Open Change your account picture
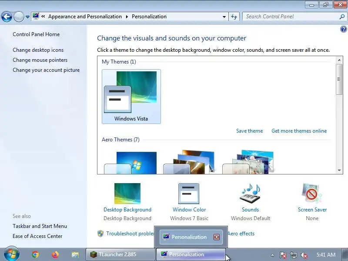 click(x=46, y=70)
